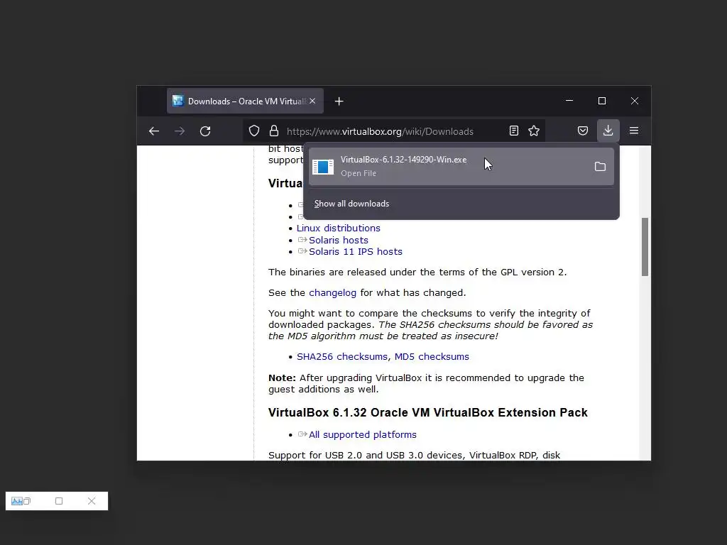The height and width of the screenshot is (545, 727).
Task: Toggle reader view icon in address bar
Action: pyautogui.click(x=514, y=131)
